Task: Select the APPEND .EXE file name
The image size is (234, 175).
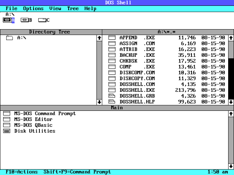Action: pyautogui.click(x=137, y=38)
